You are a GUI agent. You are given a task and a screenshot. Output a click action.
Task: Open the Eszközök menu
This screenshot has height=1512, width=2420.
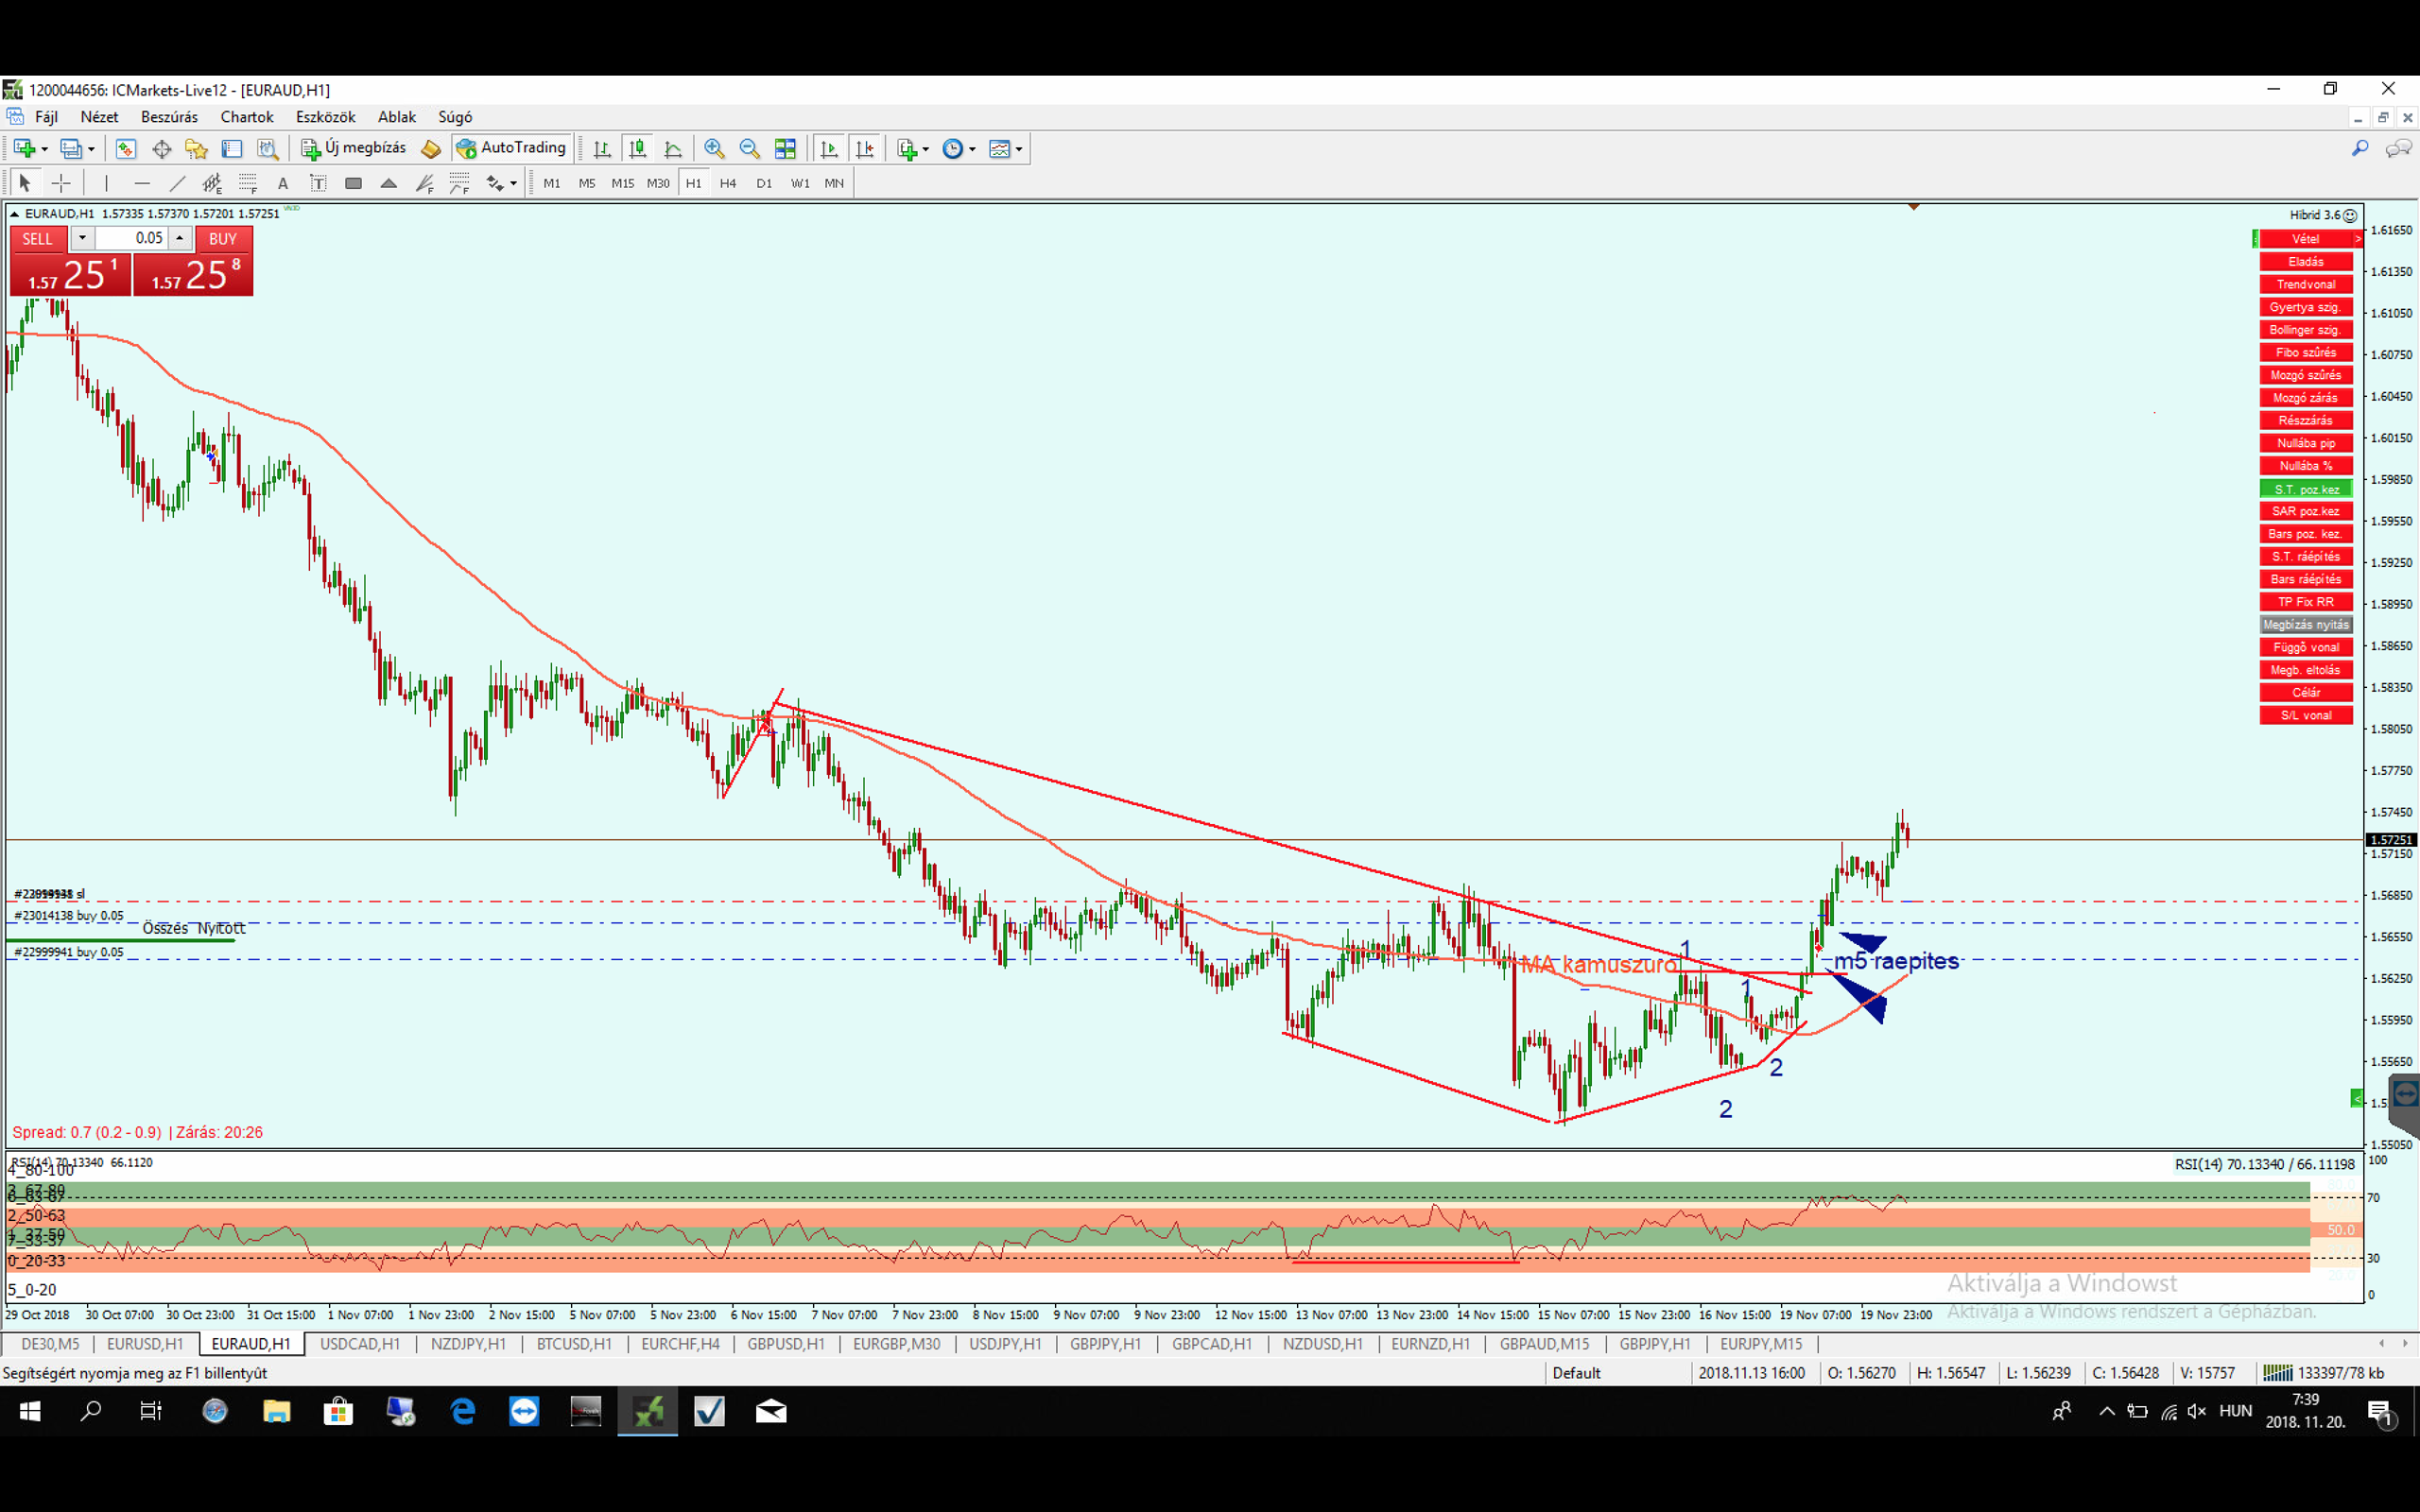pyautogui.click(x=325, y=117)
